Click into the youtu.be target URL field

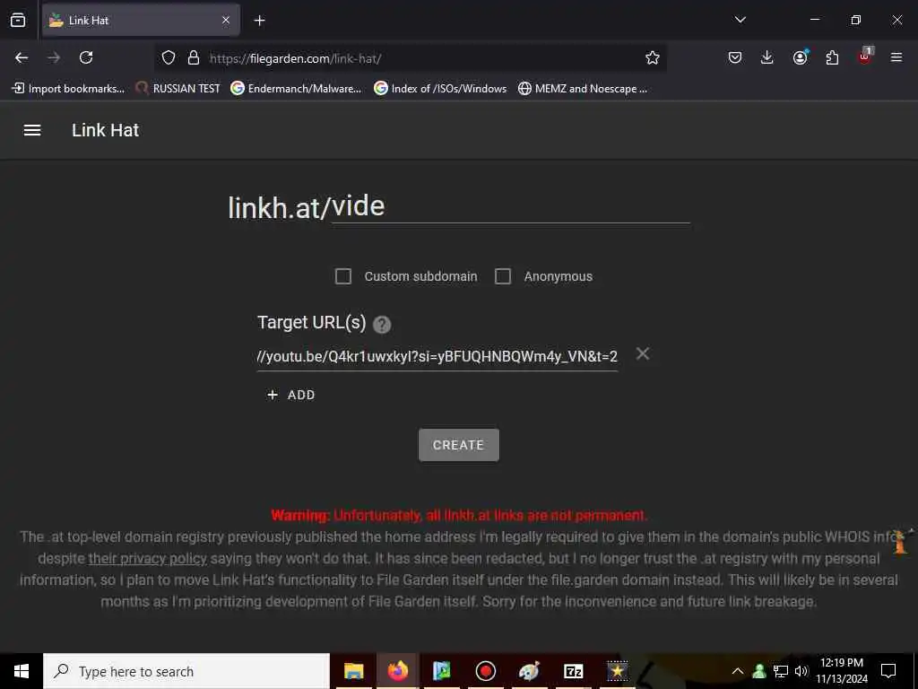click(437, 356)
